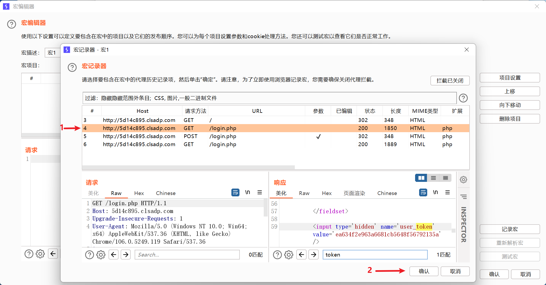Open Inspector settings gear icon

[463, 179]
